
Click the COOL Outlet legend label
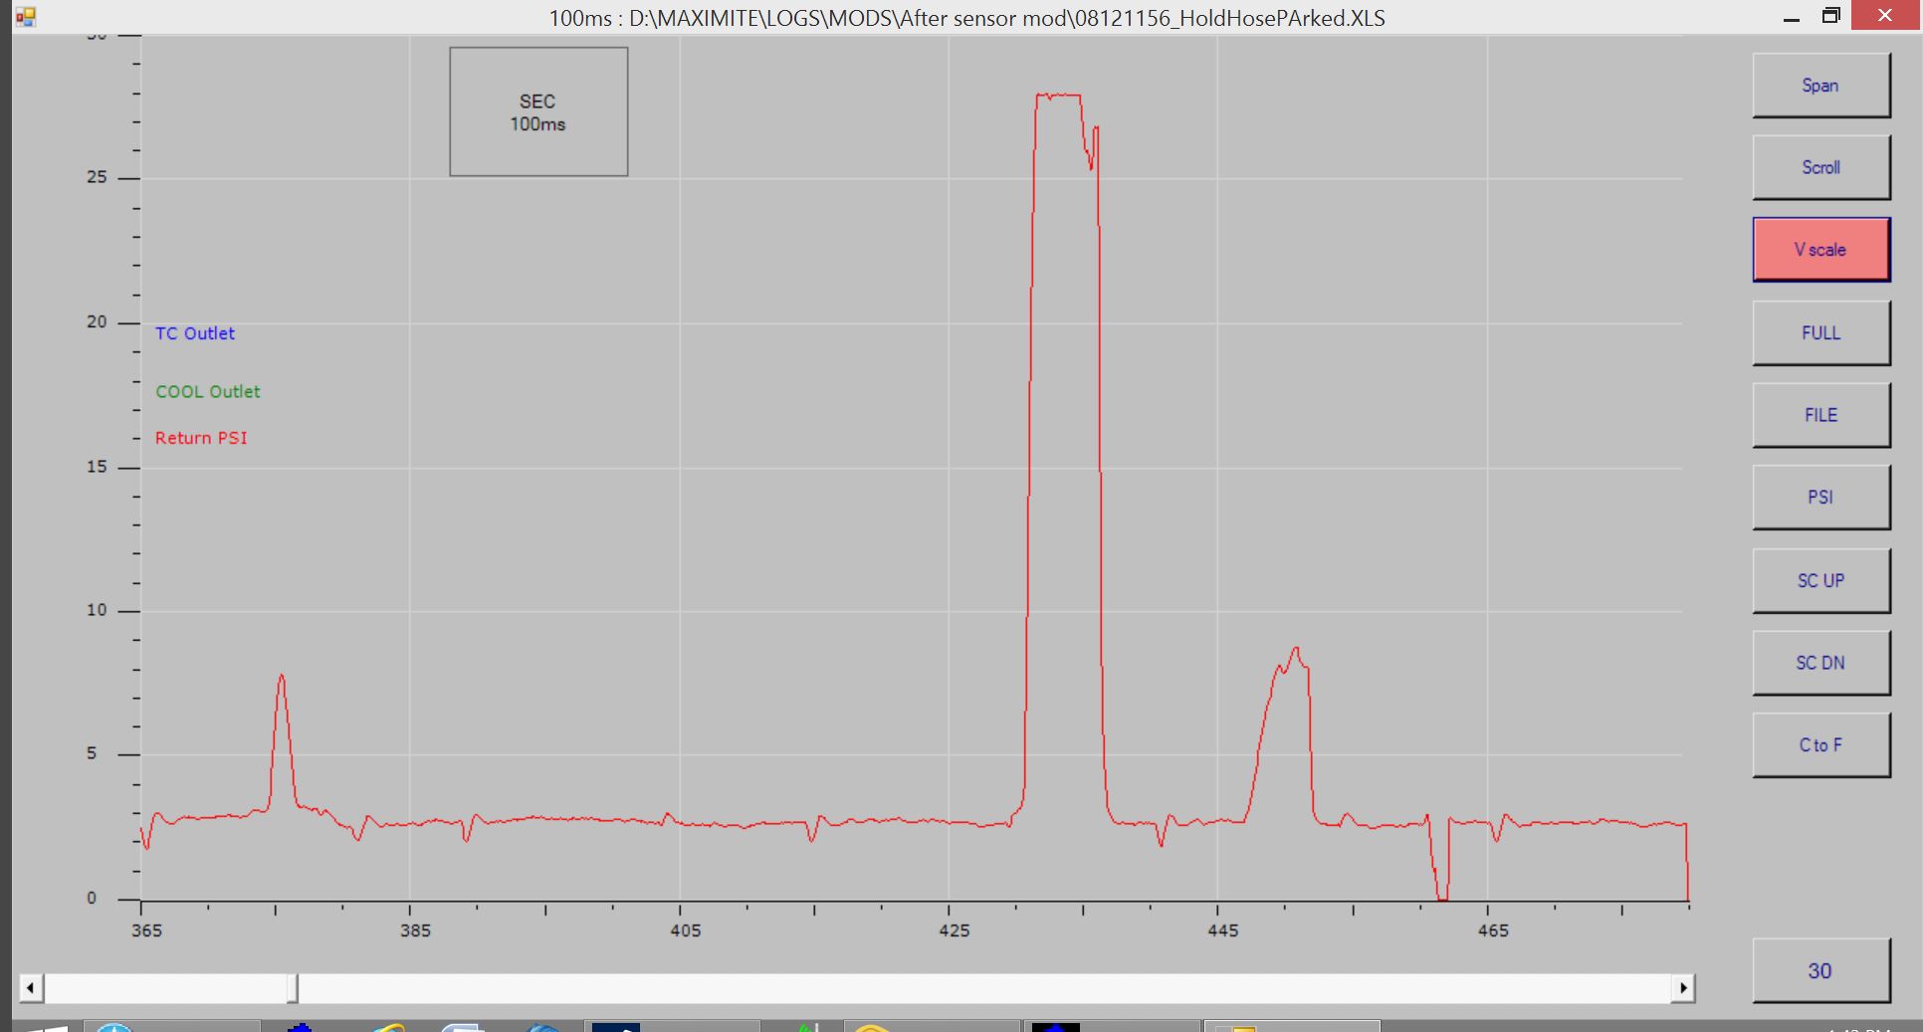pyautogui.click(x=208, y=391)
